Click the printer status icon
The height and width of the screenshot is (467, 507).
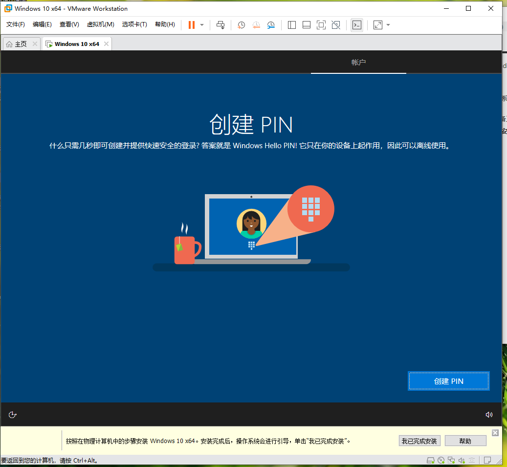pyautogui.click(x=472, y=460)
